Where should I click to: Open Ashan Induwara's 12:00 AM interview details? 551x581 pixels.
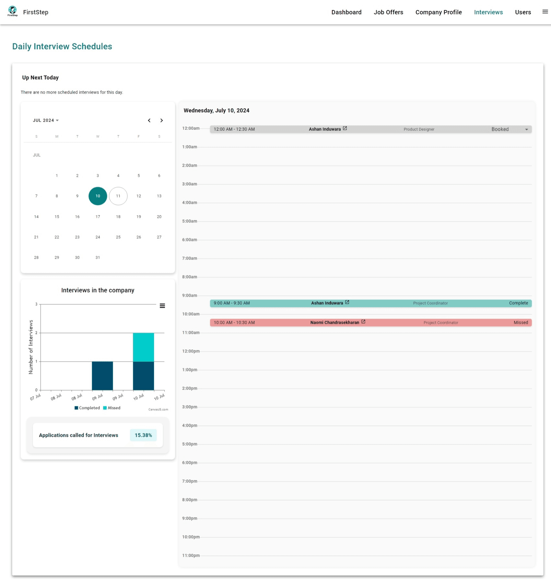pos(345,128)
